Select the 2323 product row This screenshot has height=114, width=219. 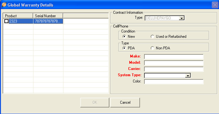pos(56,21)
